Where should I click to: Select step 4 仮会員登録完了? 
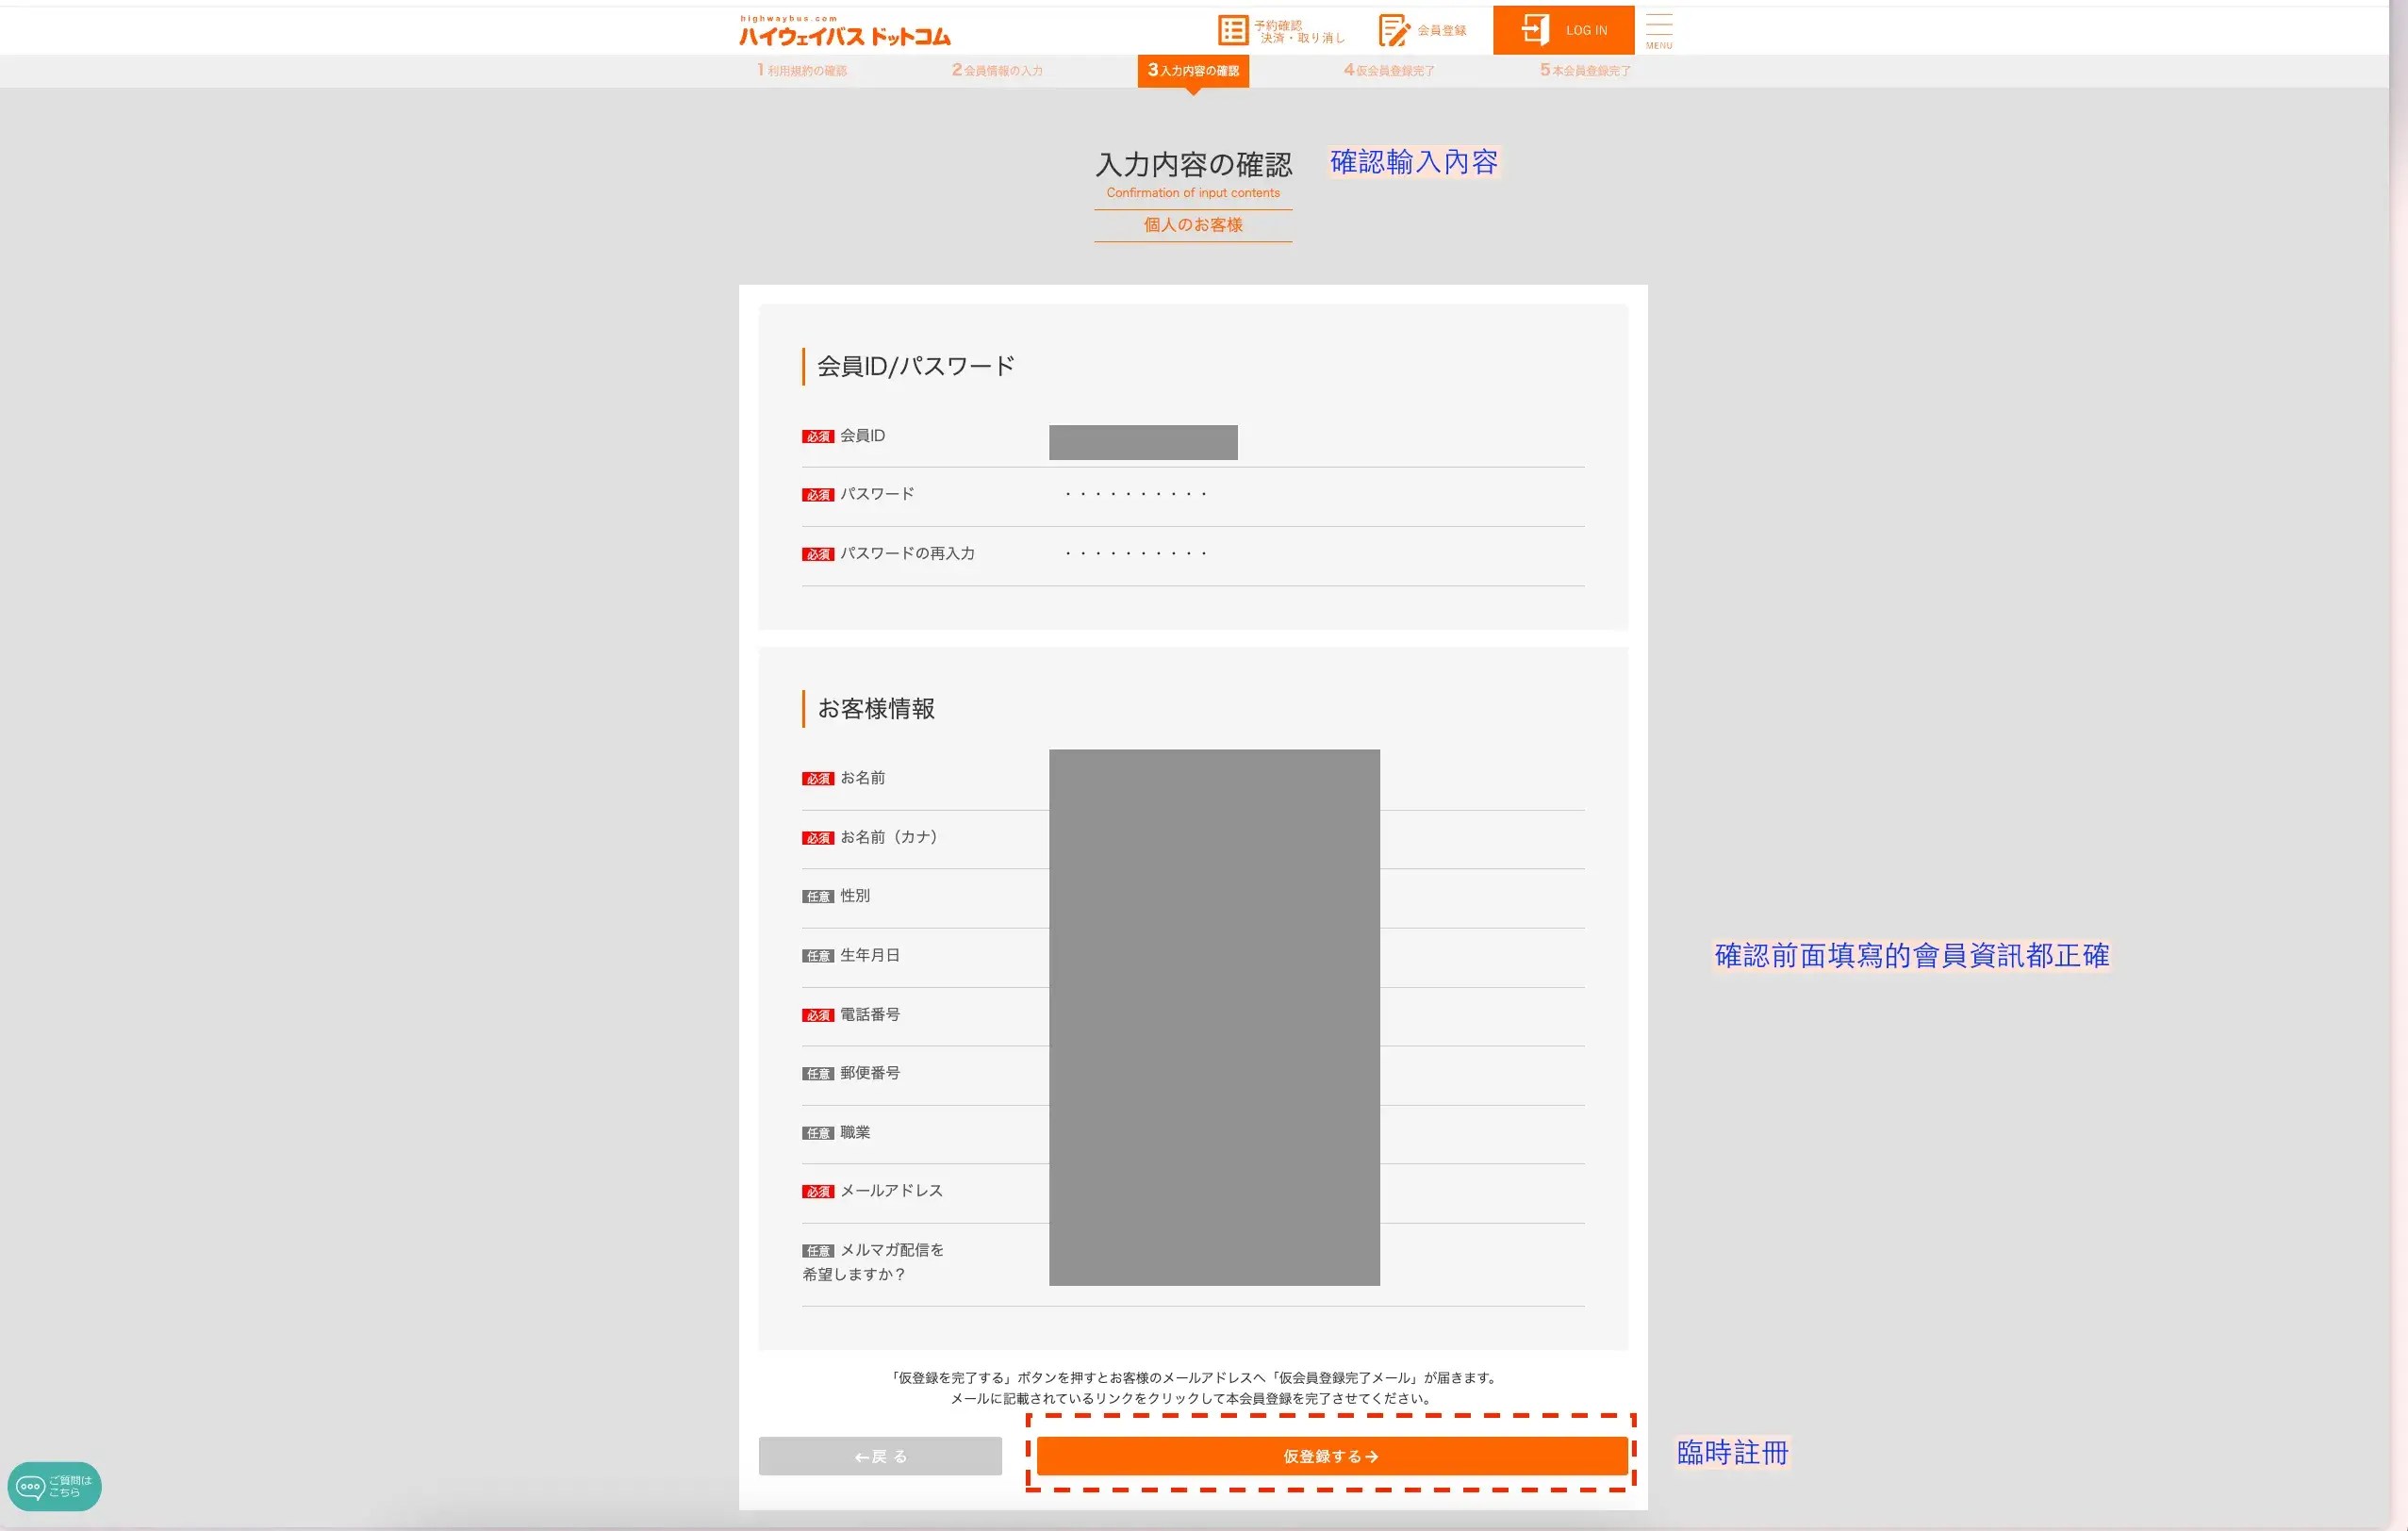pyautogui.click(x=1388, y=70)
